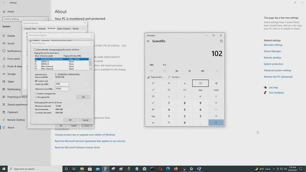Switch to Remote tab in System Properties
This screenshot has width=306, height=172.
(76, 29)
